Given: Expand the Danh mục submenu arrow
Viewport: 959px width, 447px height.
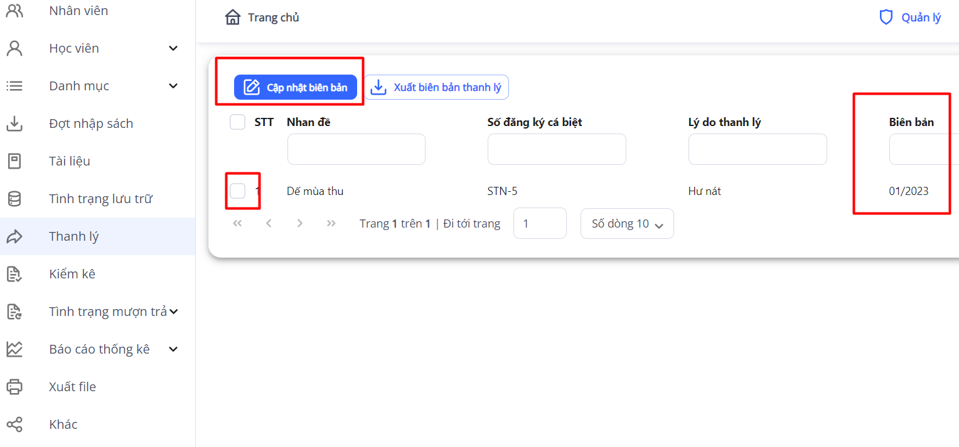Looking at the screenshot, I should (x=174, y=86).
